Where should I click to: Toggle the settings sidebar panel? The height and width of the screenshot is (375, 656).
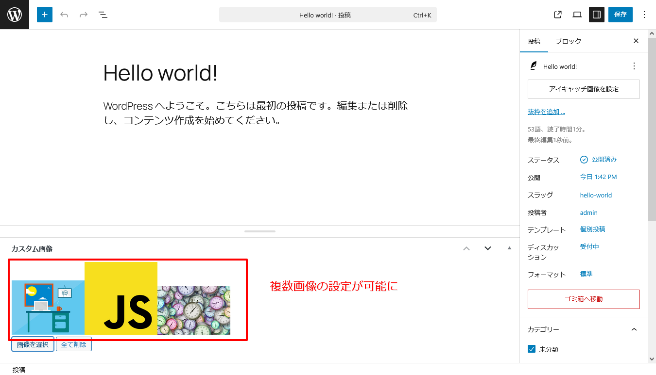point(597,15)
